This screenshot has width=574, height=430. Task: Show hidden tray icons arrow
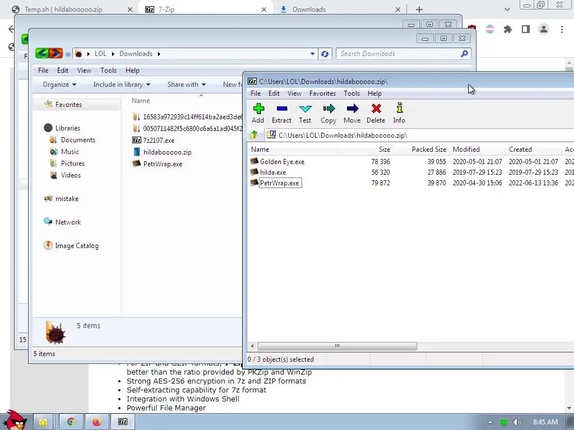[x=490, y=422]
